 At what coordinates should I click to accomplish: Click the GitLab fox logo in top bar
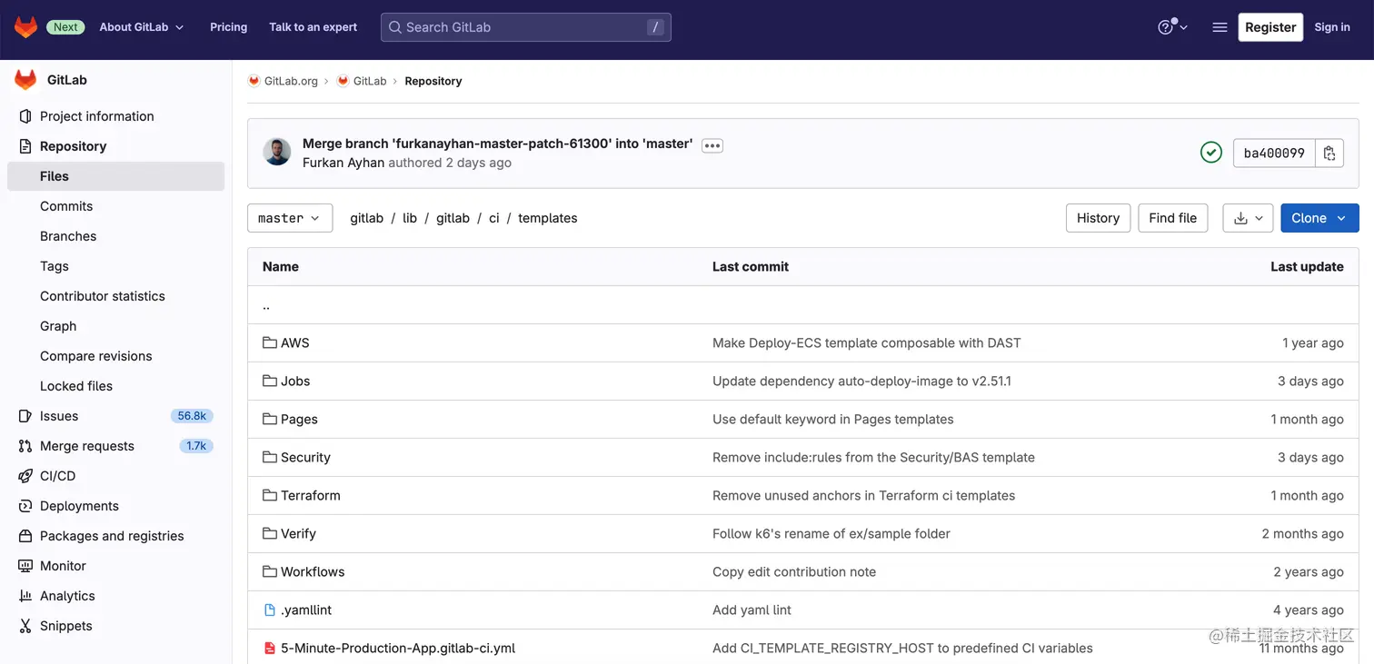25,27
